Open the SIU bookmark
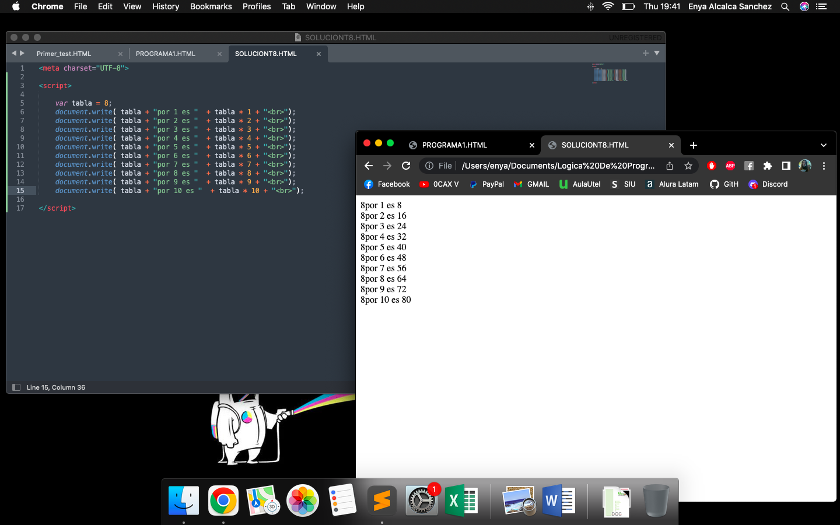The width and height of the screenshot is (840, 525). pyautogui.click(x=623, y=184)
